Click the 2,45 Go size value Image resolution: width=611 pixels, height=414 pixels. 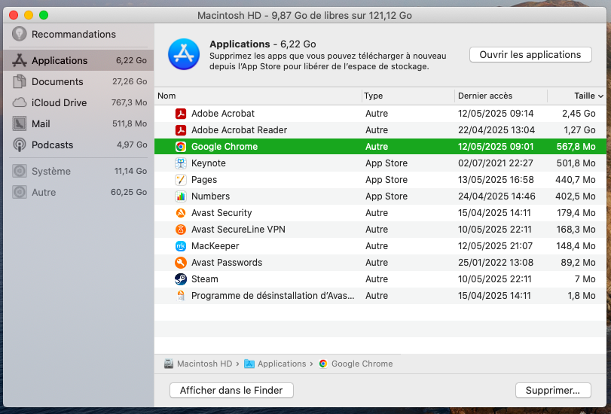(x=579, y=114)
